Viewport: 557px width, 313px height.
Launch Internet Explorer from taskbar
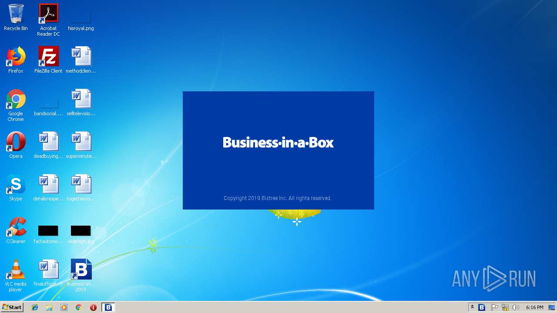[35, 307]
